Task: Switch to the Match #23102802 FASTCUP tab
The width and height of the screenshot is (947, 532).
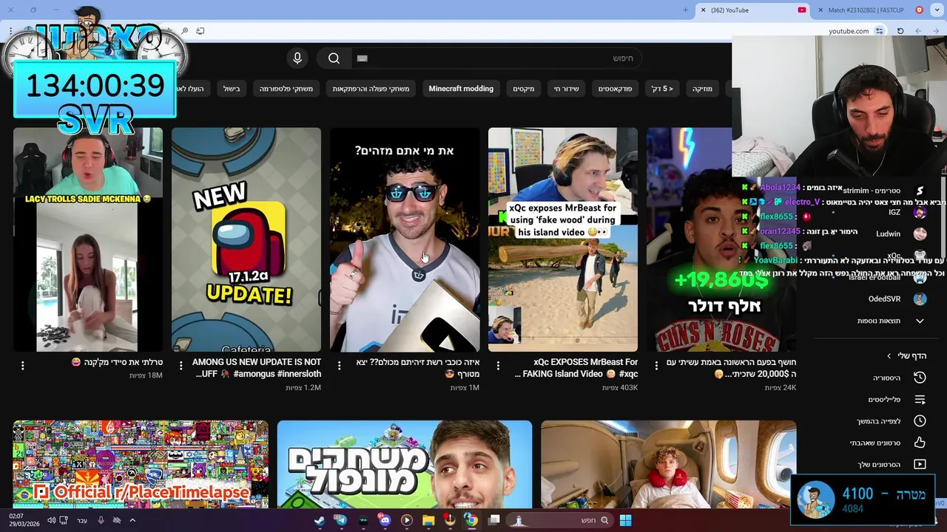Action: tap(866, 10)
